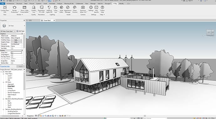This screenshot has height=119, width=216.
Task: Click the View Specific settings icon
Action: [x=96, y=7]
